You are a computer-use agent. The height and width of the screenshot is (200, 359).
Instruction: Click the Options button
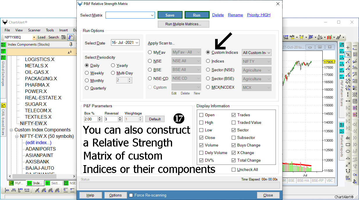115,195
